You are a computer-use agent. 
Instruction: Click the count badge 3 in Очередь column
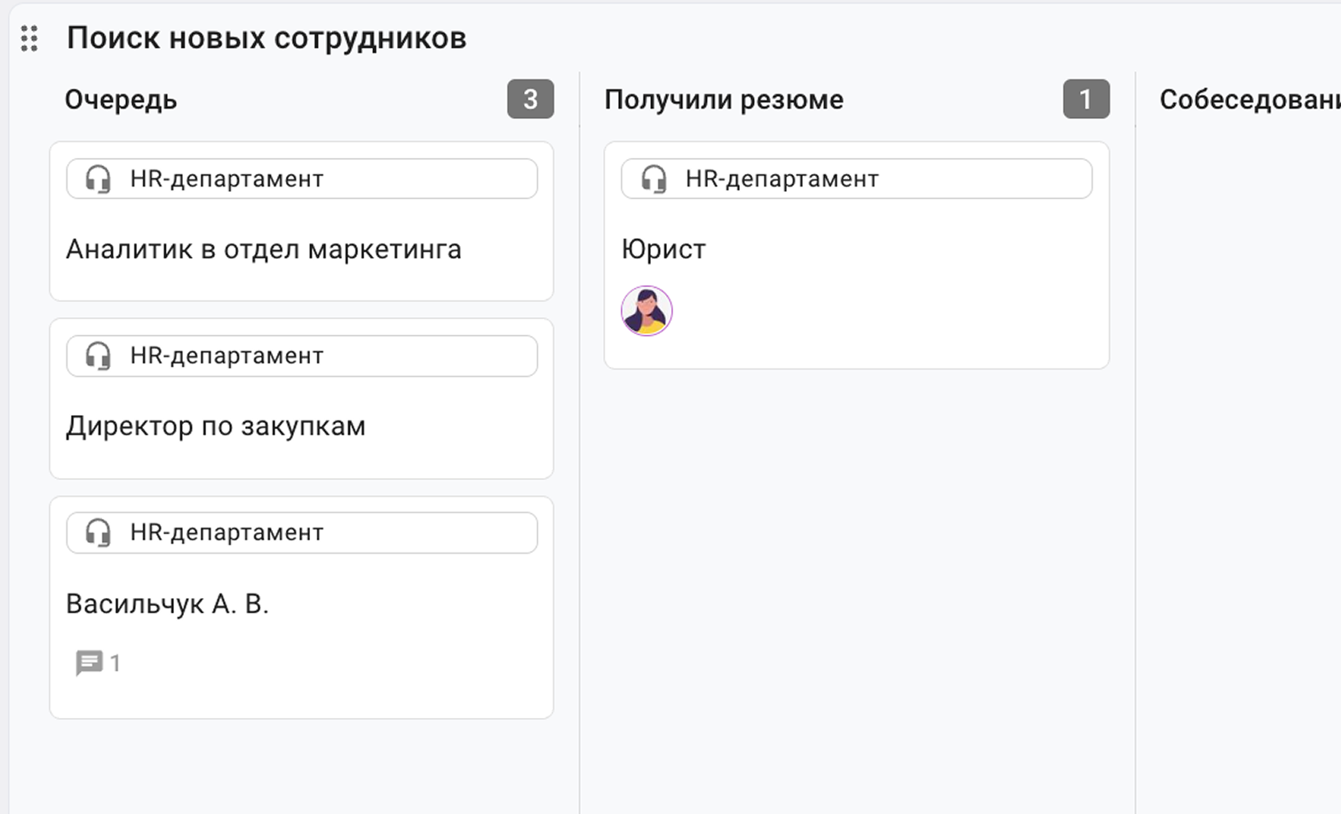[x=530, y=100]
